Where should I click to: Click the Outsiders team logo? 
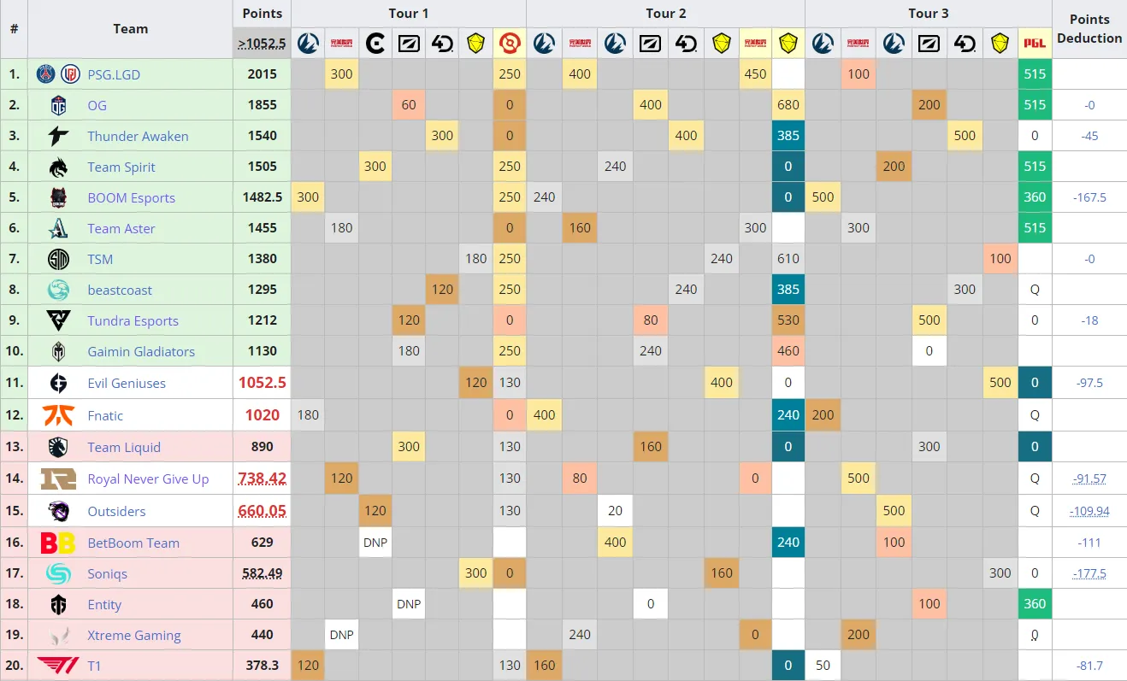58,511
